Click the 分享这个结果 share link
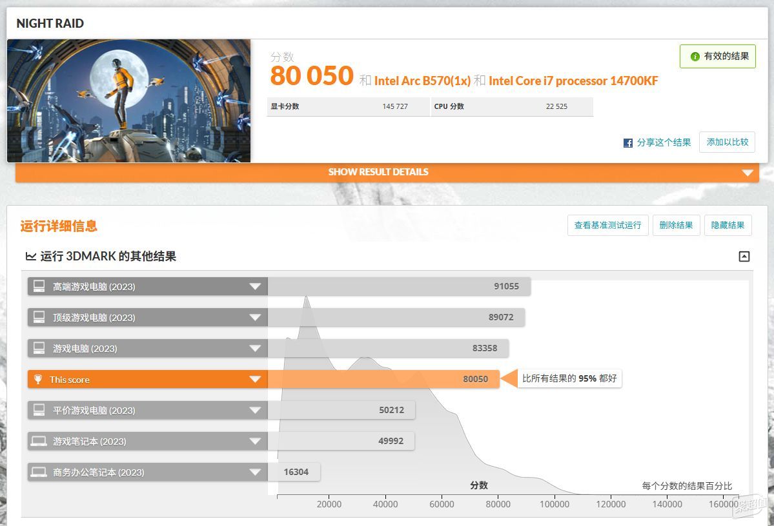The image size is (774, 526). (x=664, y=142)
